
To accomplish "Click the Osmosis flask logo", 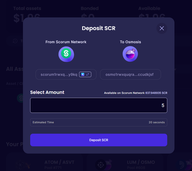I will click(130, 54).
